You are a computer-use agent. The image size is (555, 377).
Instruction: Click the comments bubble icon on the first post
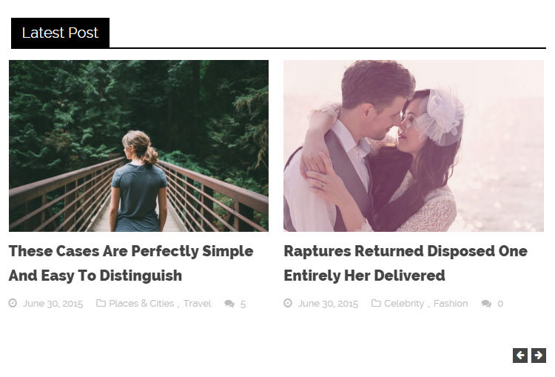(x=229, y=304)
